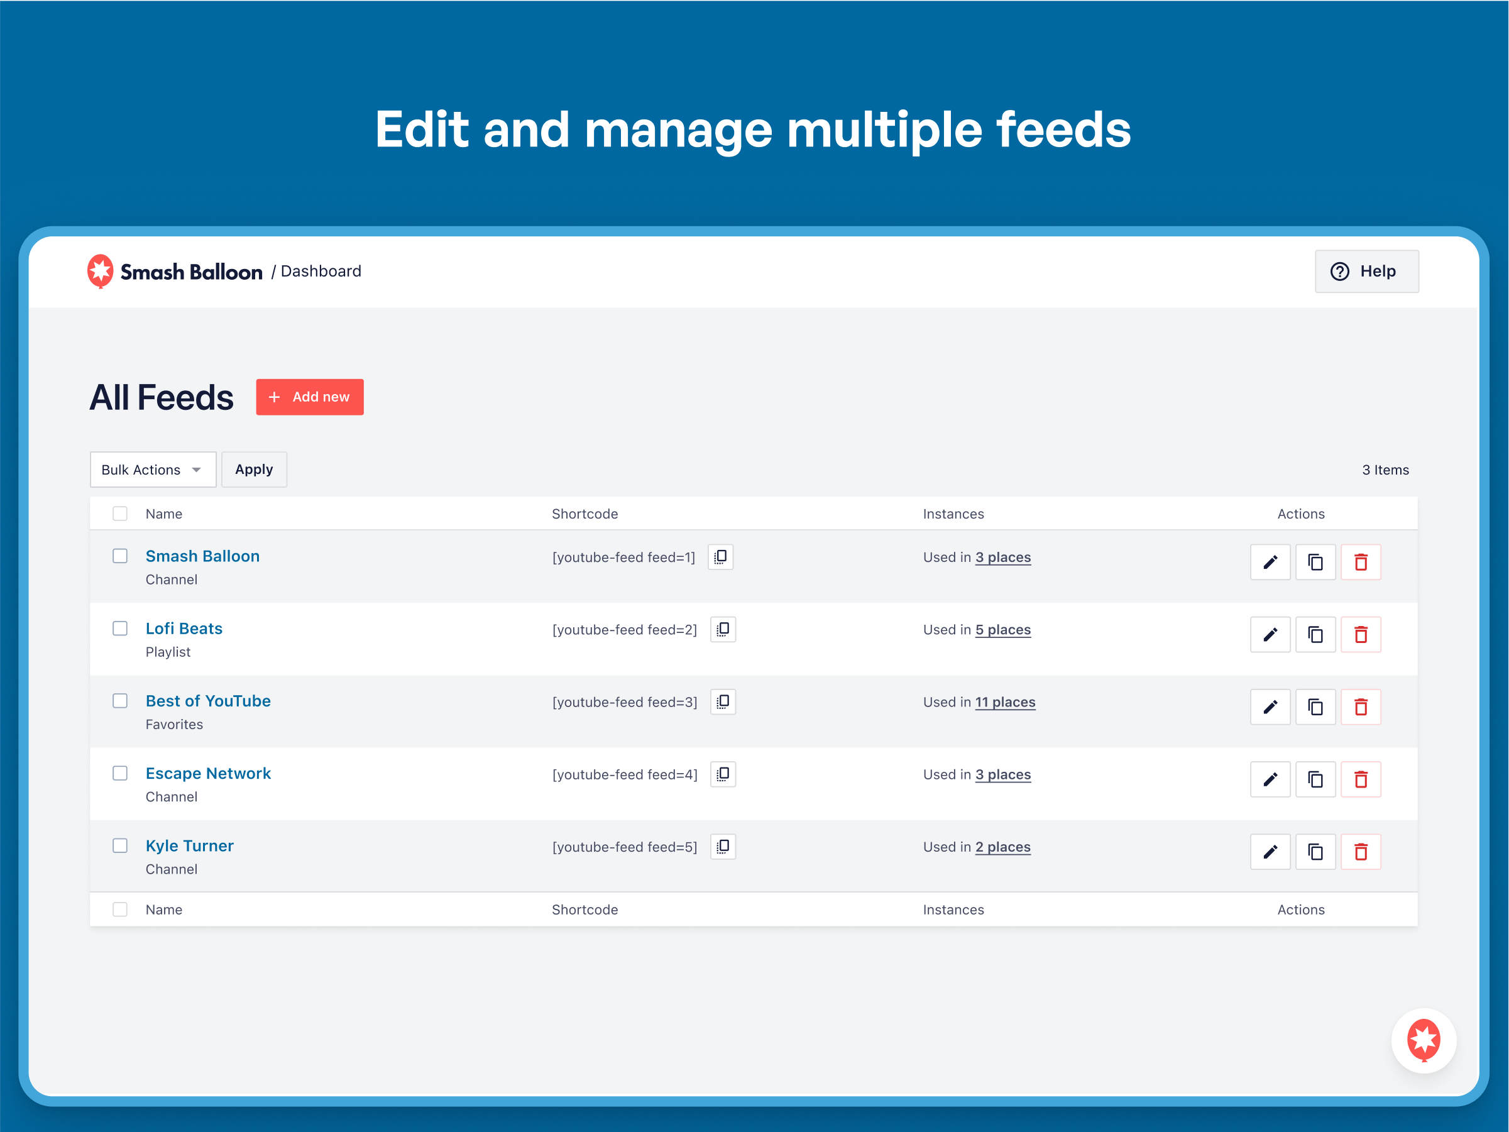
Task: Toggle the bottom footer select-all checkbox
Action: tap(120, 909)
